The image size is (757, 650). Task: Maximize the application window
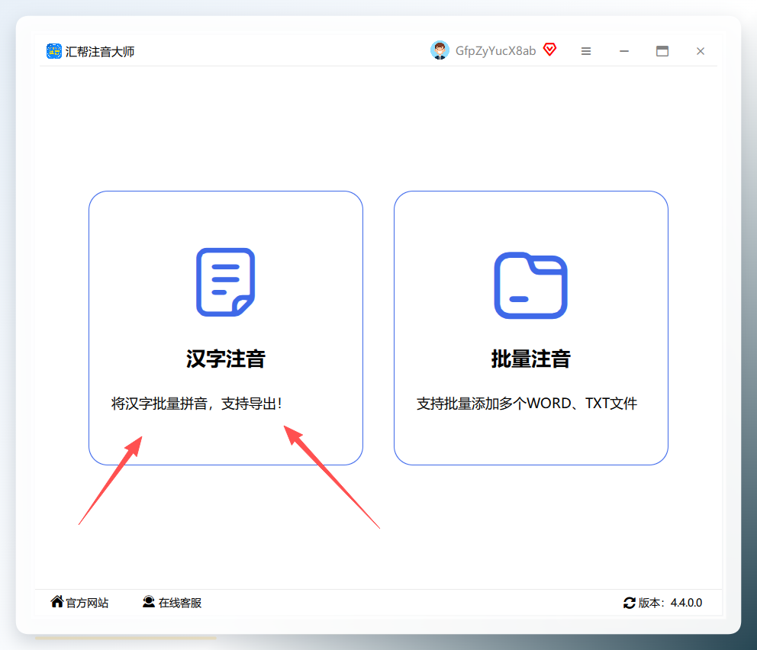pyautogui.click(x=662, y=51)
